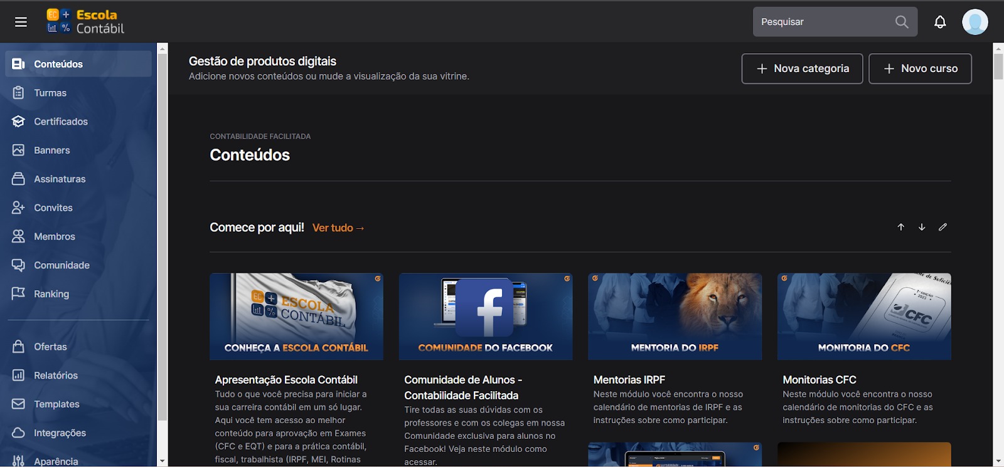
Task: Open the Convites menu item
Action: coord(78,207)
